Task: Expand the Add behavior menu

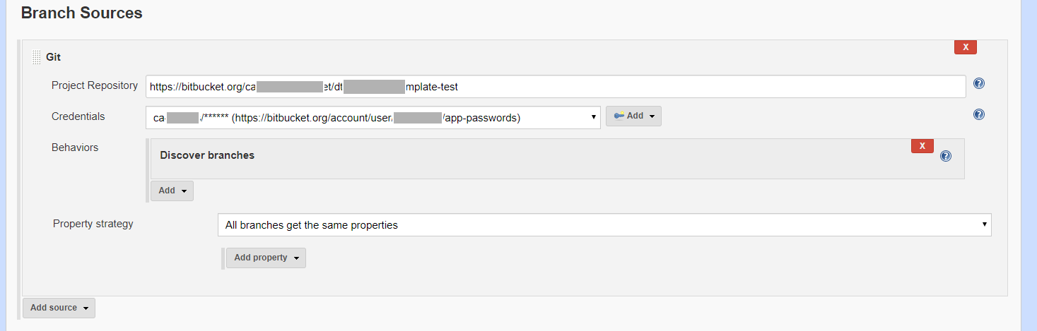Action: click(x=172, y=191)
